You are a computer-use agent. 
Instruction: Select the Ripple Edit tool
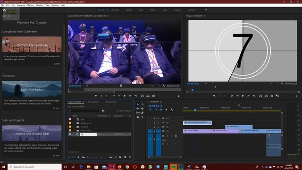pos(138,109)
